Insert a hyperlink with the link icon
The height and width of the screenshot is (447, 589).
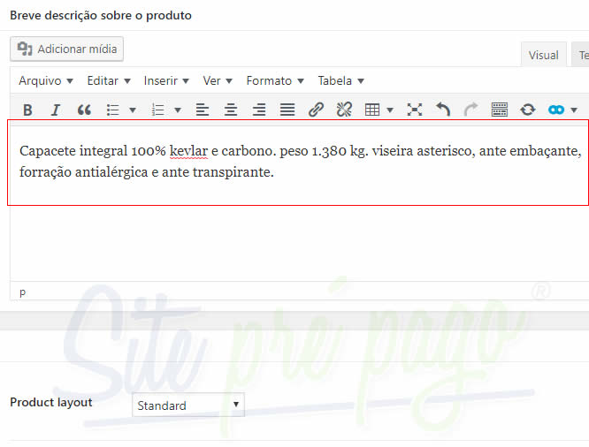(316, 110)
